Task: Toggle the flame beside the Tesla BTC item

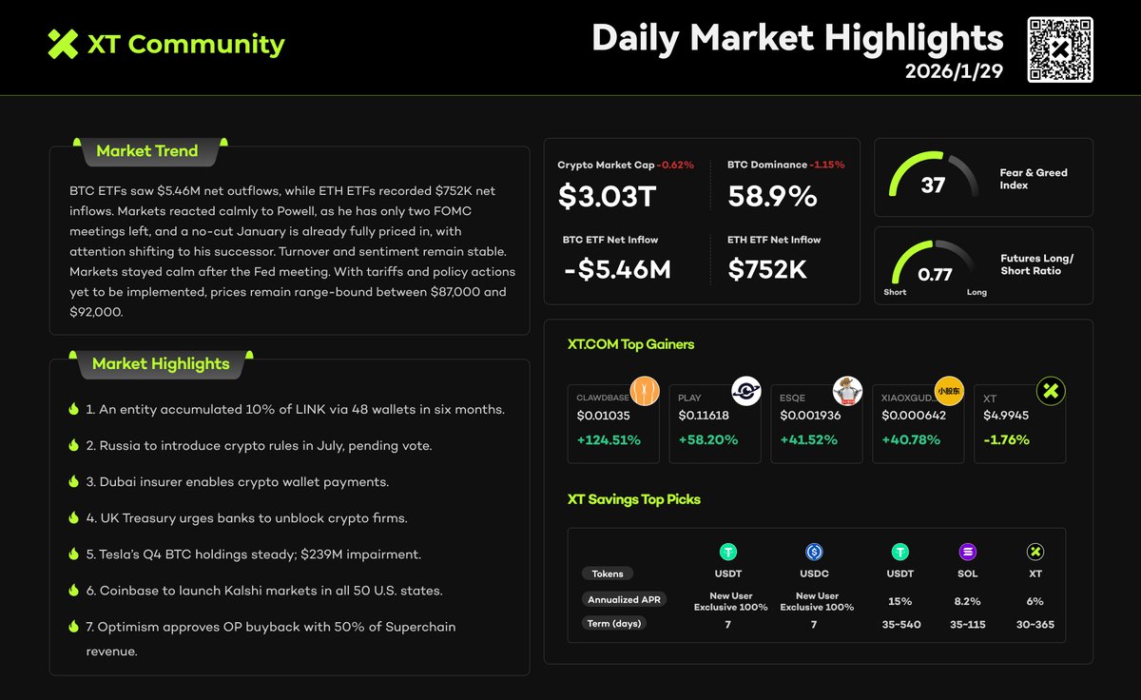Action: [74, 554]
